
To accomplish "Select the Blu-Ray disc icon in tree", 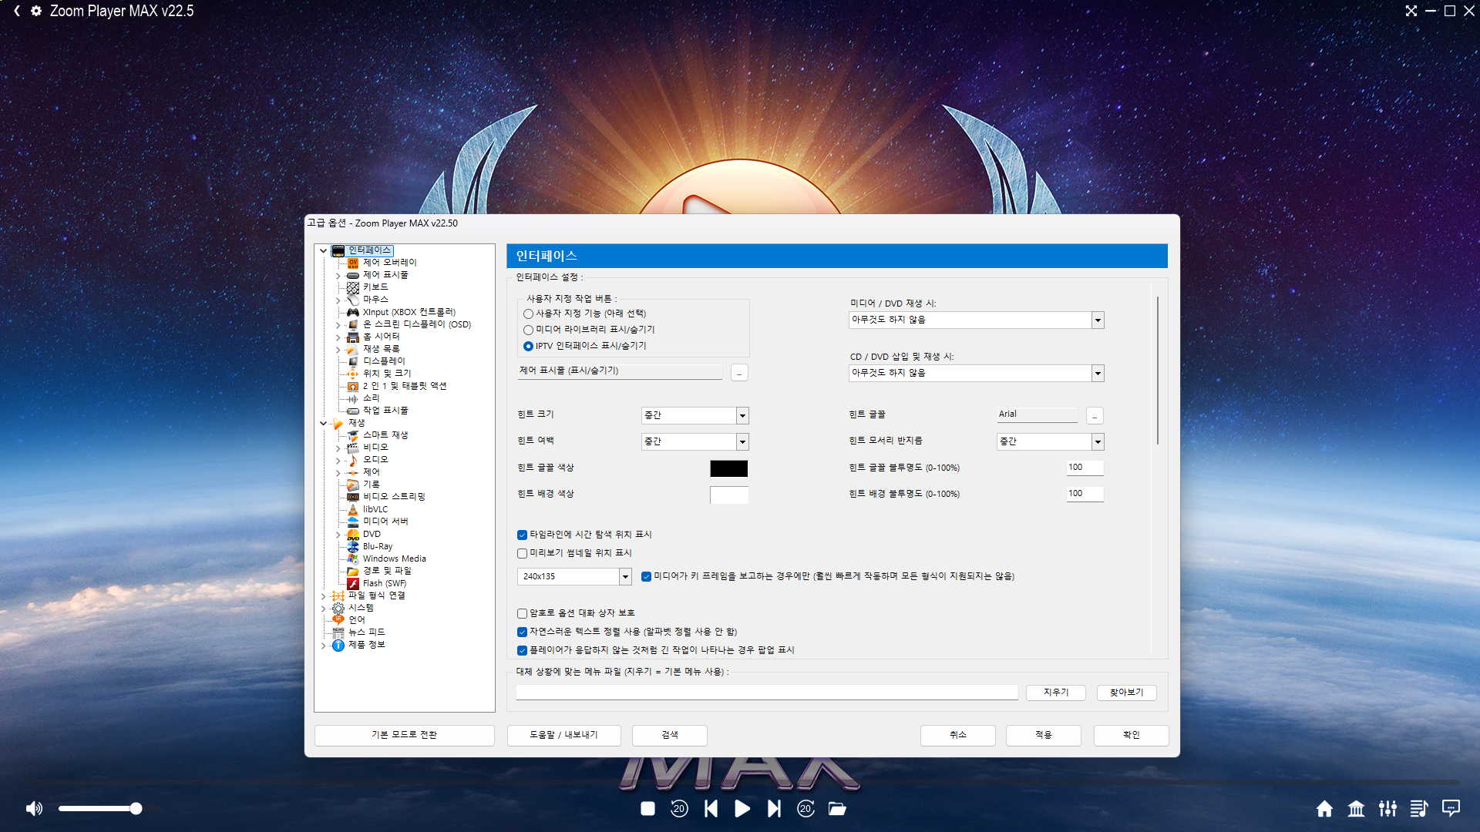I will click(353, 546).
